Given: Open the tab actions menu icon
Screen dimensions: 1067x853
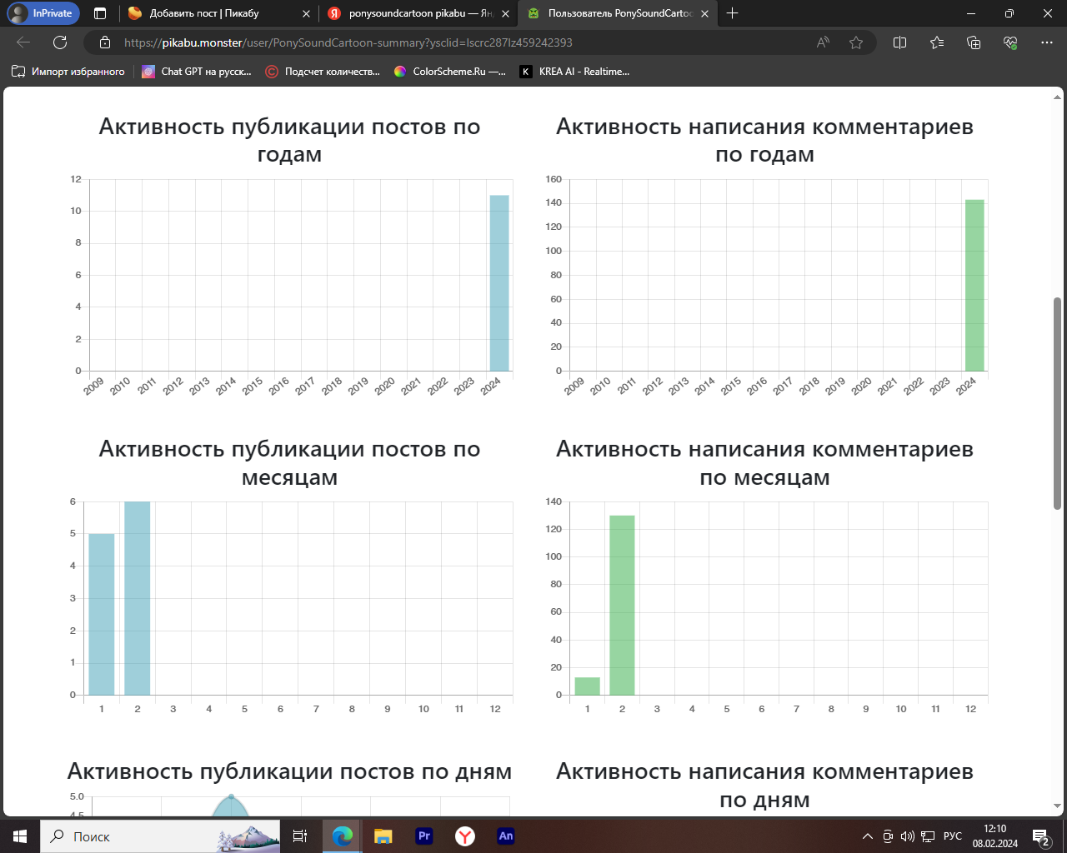Looking at the screenshot, I should click(x=100, y=13).
